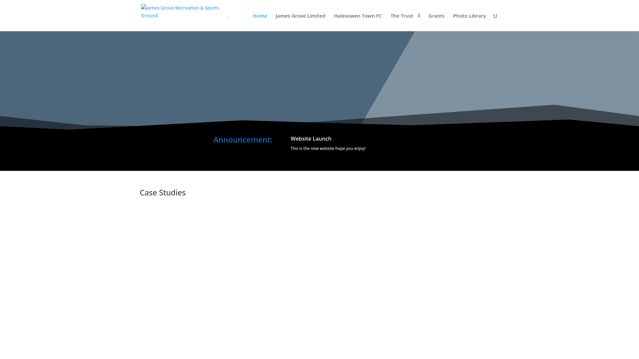Click the Case Studies heading
Viewport: 639px width, 359px height.
click(x=163, y=192)
